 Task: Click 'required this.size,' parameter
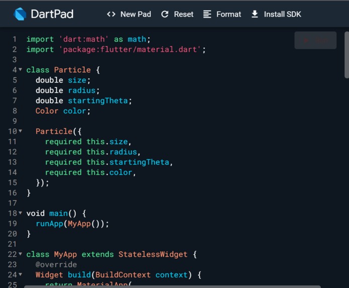coord(88,142)
